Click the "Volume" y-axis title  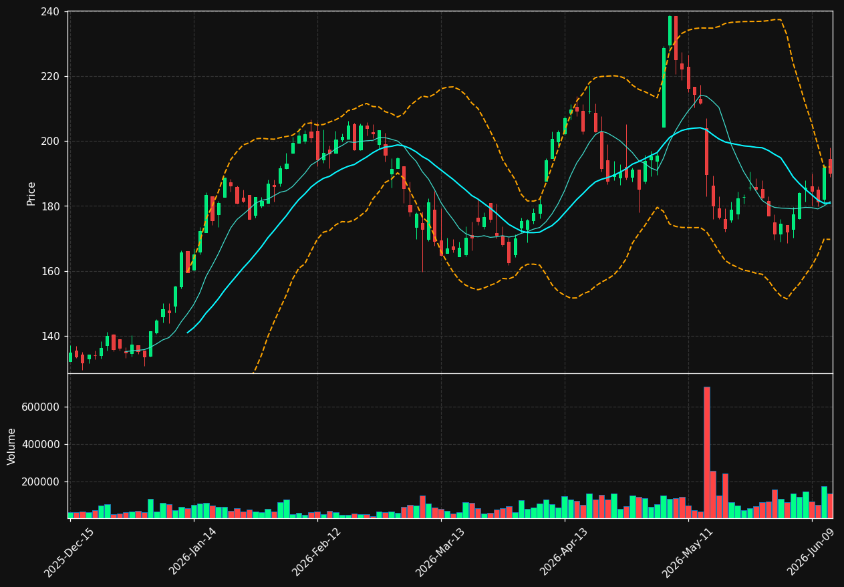pos(12,446)
